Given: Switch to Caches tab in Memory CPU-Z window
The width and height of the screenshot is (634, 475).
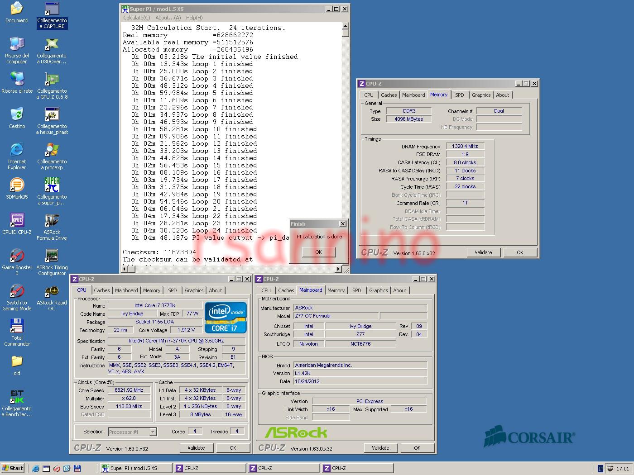Looking at the screenshot, I should pyautogui.click(x=389, y=95).
